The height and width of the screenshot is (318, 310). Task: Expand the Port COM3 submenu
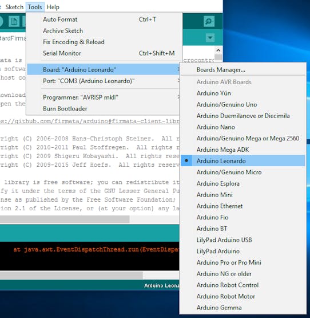coord(104,81)
